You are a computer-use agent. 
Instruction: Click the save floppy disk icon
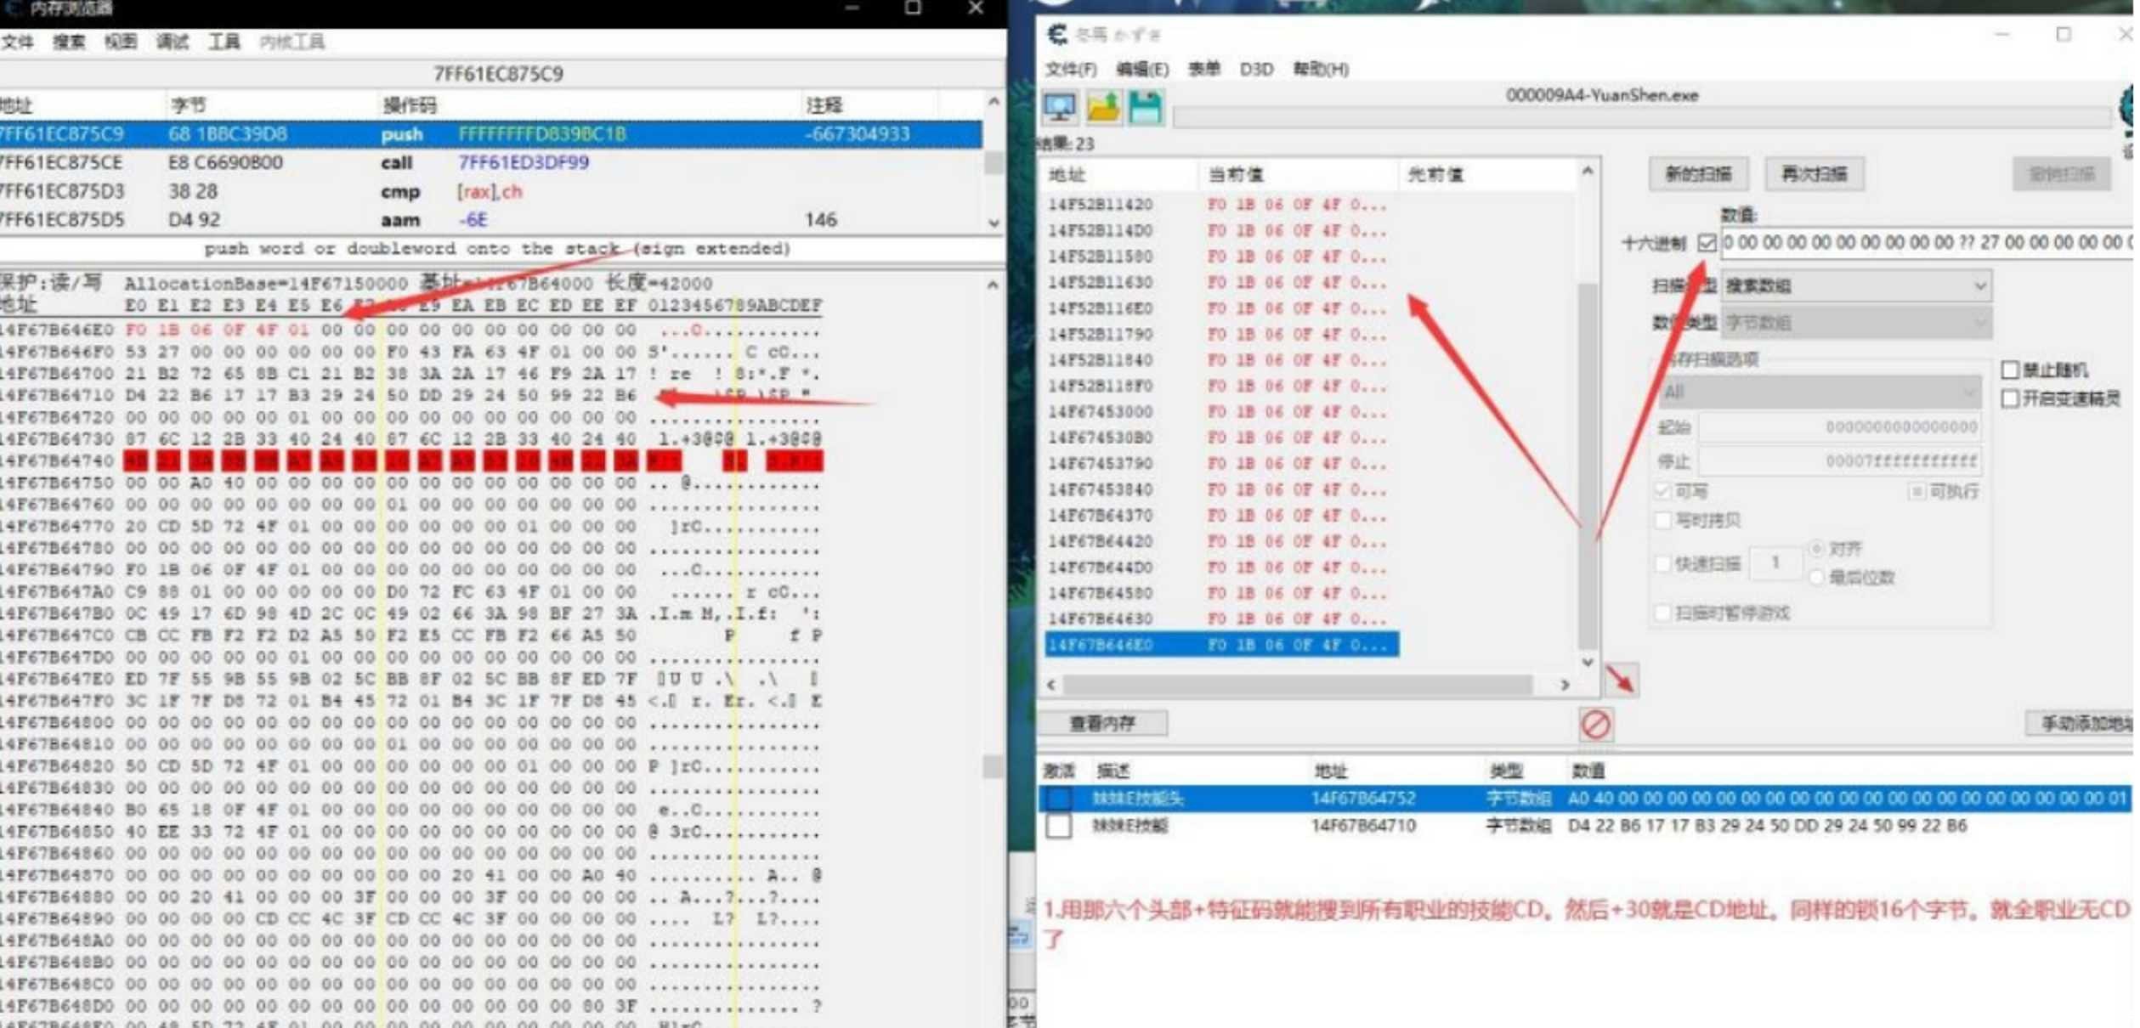tap(1145, 108)
